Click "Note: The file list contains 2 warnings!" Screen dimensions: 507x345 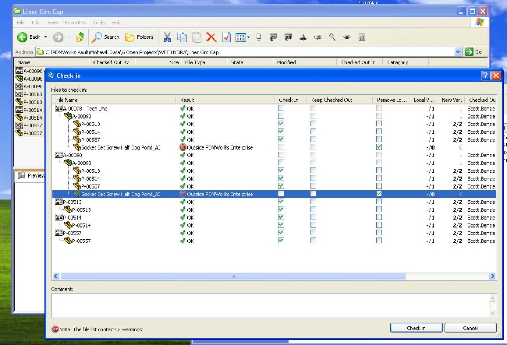[101, 329]
